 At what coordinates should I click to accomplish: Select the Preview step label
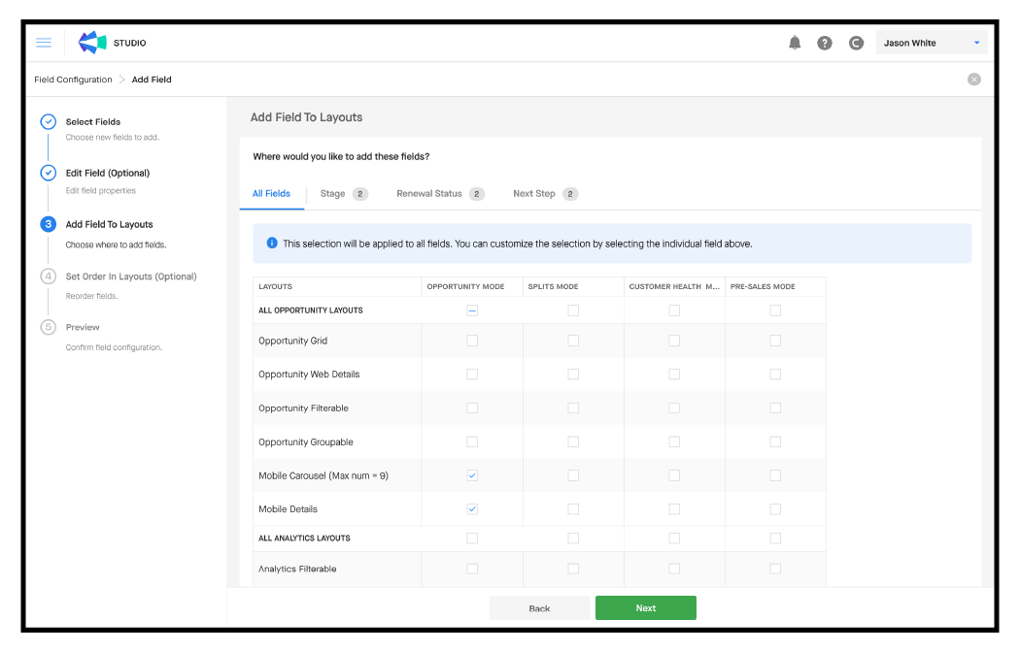[83, 327]
